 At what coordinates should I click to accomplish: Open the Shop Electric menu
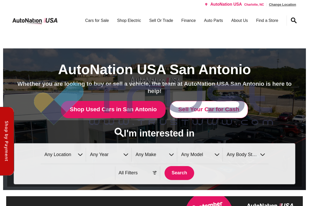[129, 21]
